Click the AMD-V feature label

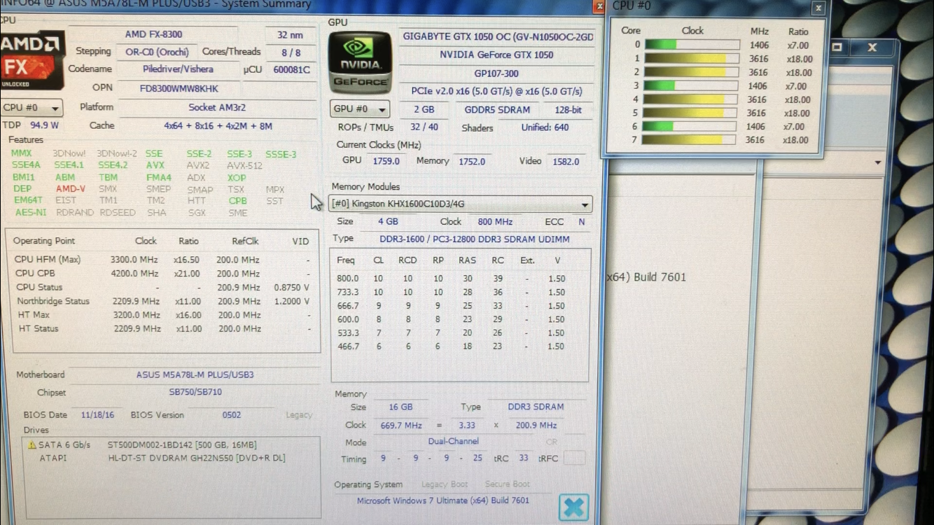point(70,189)
